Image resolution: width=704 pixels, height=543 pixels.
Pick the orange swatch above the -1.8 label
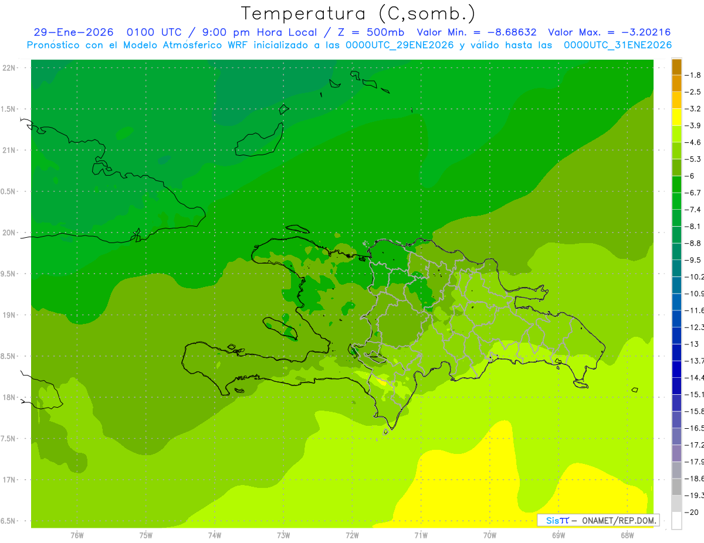click(x=676, y=67)
